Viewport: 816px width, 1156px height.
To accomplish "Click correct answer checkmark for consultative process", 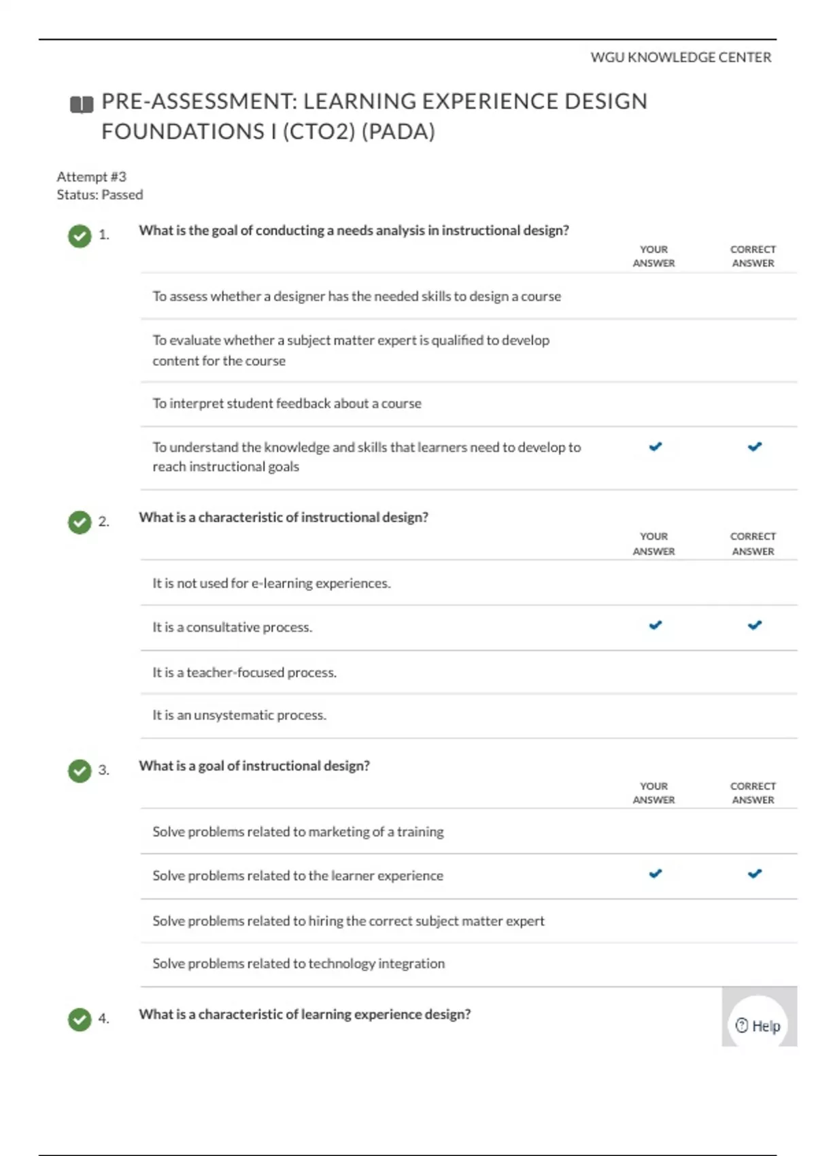I will (754, 625).
